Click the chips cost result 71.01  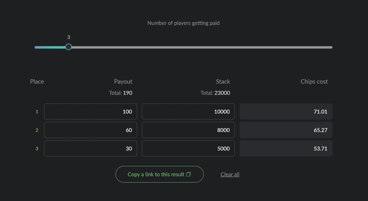[x=286, y=111]
